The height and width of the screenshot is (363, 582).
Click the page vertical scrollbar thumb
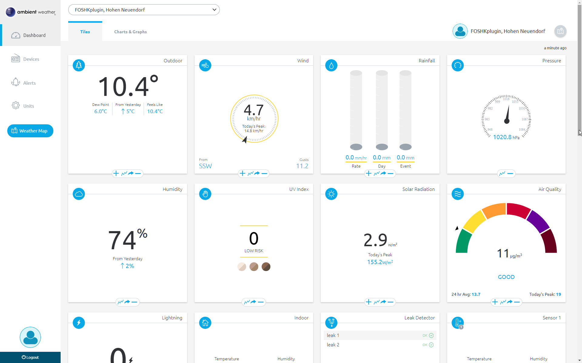coord(579,70)
